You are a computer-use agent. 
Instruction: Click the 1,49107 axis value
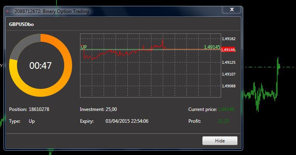(x=229, y=74)
